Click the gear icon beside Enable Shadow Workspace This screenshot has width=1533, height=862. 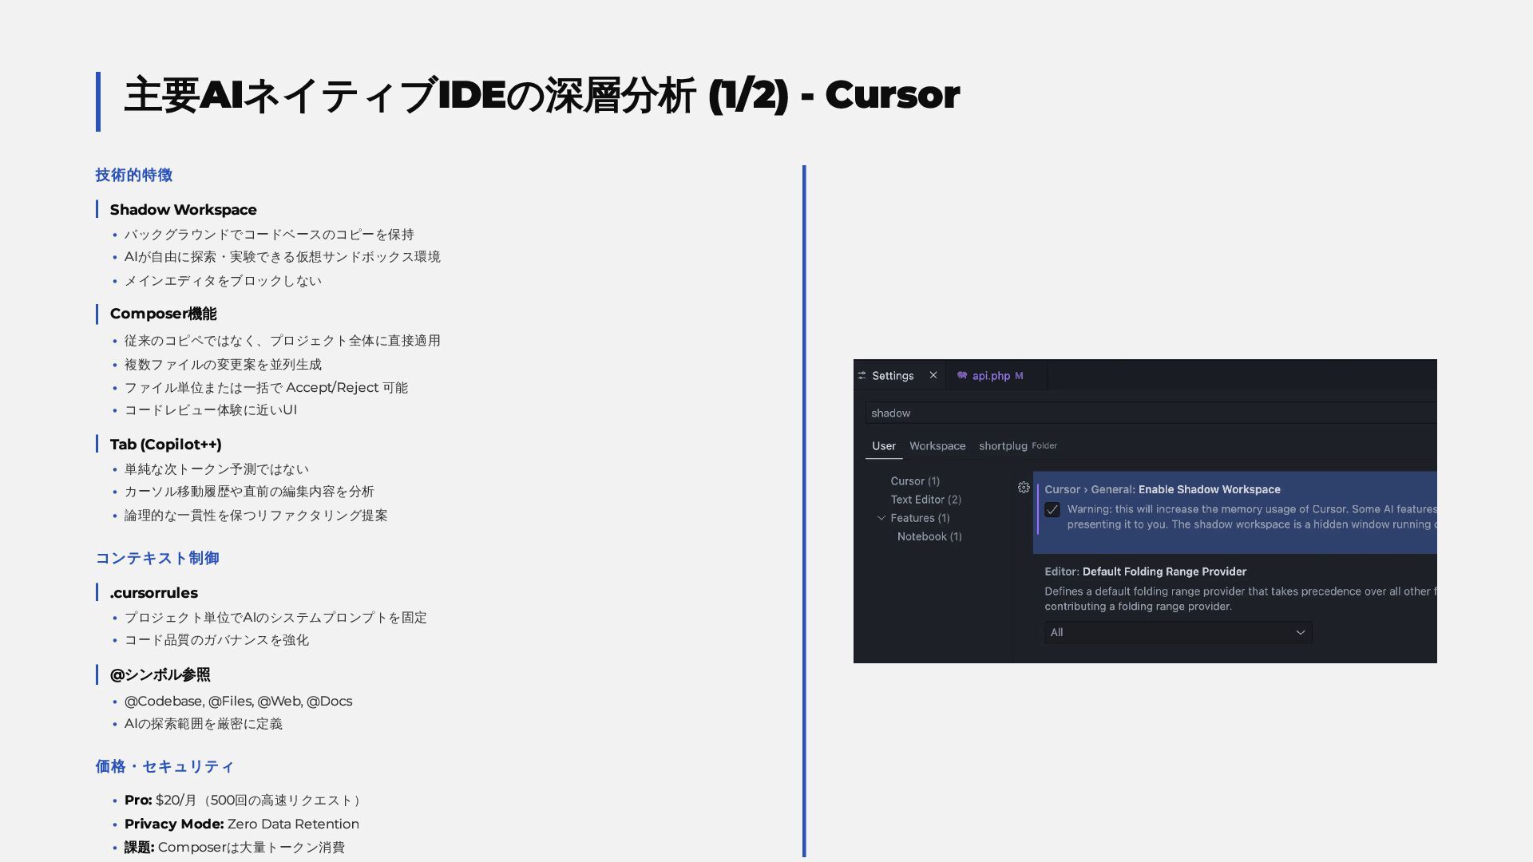pyautogui.click(x=1024, y=488)
